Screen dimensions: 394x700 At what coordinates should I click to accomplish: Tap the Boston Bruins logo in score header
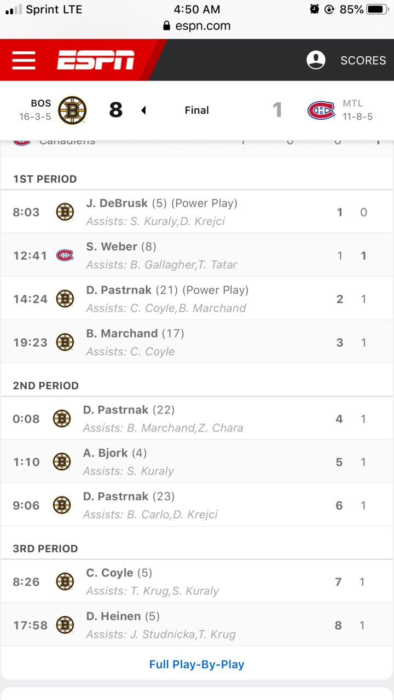coord(72,110)
